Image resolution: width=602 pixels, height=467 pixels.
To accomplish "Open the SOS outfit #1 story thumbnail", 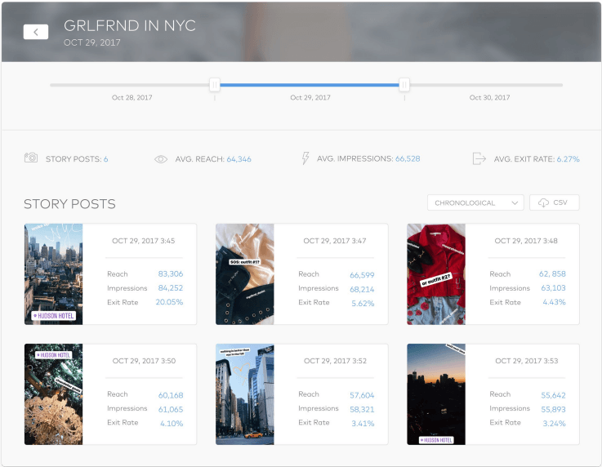I will [x=245, y=274].
